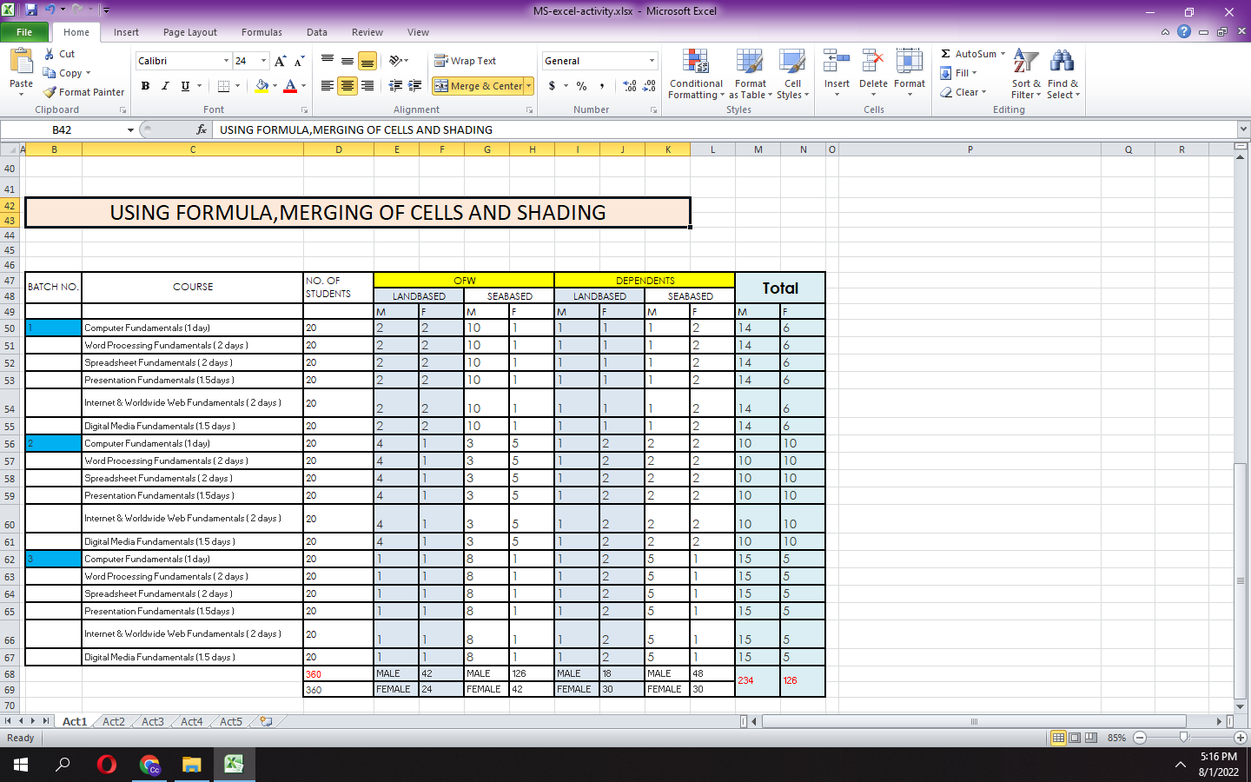Click the Cut scissors icon
The width and height of the screenshot is (1251, 782).
pos(50,54)
